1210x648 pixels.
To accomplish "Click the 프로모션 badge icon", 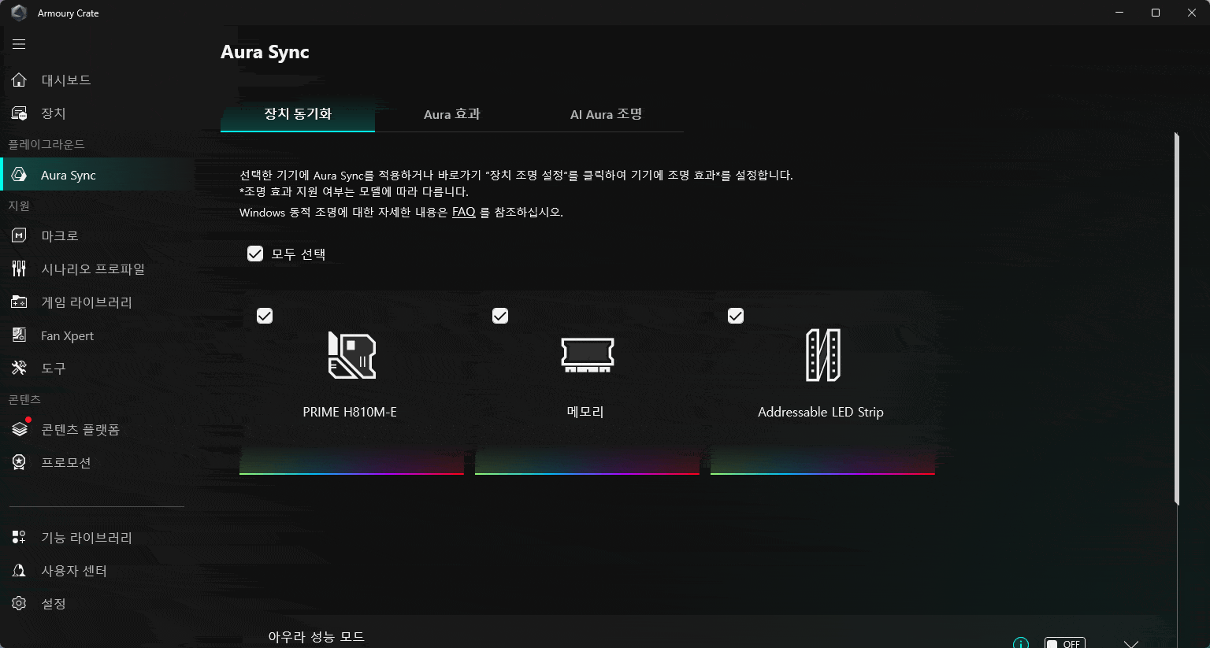I will point(19,462).
